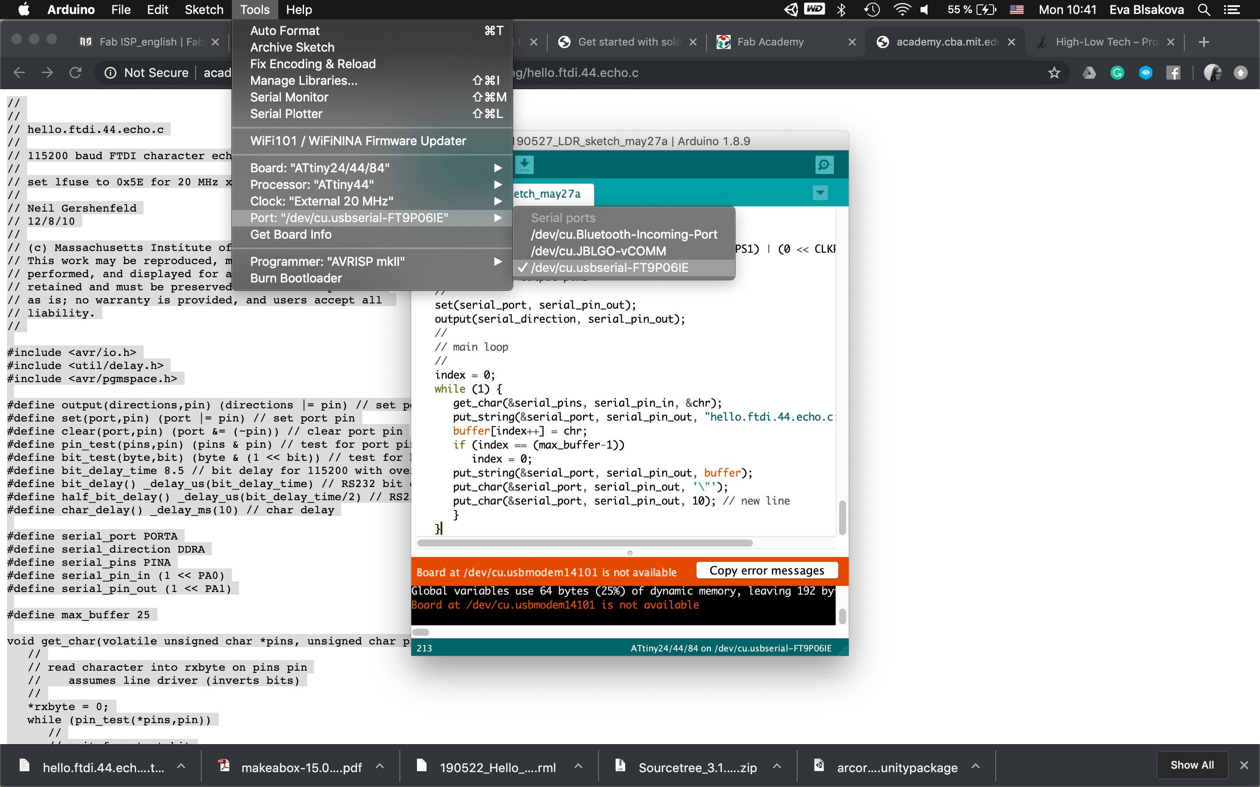Choose Burn Bootloader from the Tools menu
Viewport: 1260px width, 787px height.
[x=296, y=278]
